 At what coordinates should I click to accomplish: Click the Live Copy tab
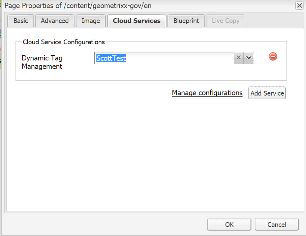pos(225,21)
